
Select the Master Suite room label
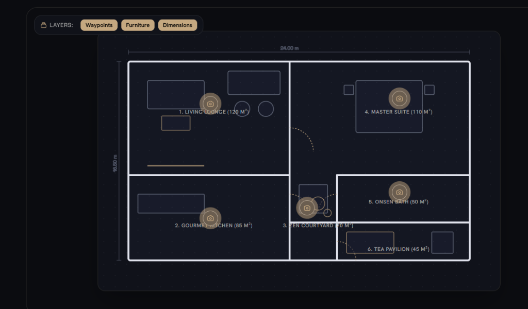point(399,112)
